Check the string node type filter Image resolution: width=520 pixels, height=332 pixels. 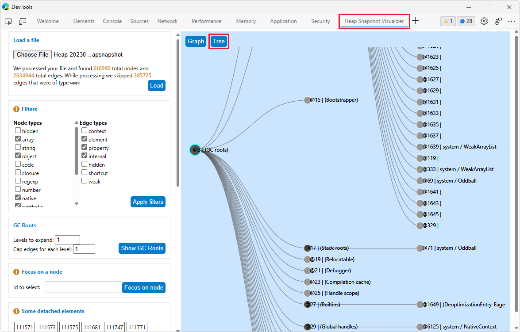[x=17, y=147]
